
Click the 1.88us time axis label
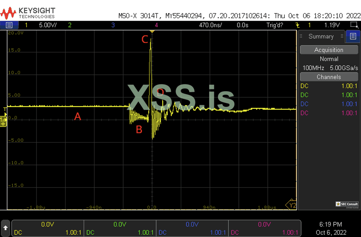[x=267, y=207]
